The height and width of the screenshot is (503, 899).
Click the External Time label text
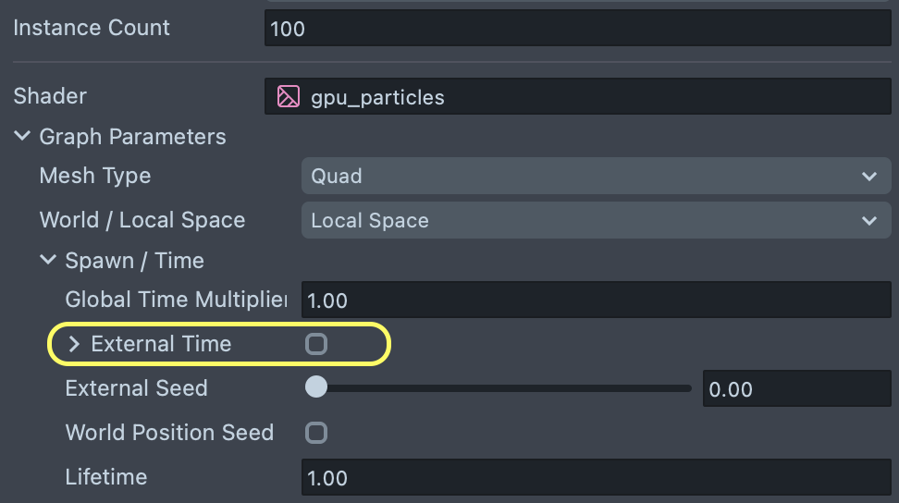[161, 344]
